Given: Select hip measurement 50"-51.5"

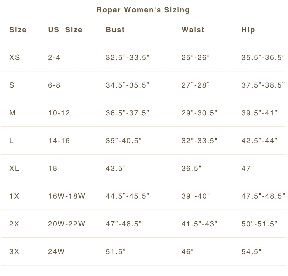Looking at the screenshot, I should tap(259, 224).
